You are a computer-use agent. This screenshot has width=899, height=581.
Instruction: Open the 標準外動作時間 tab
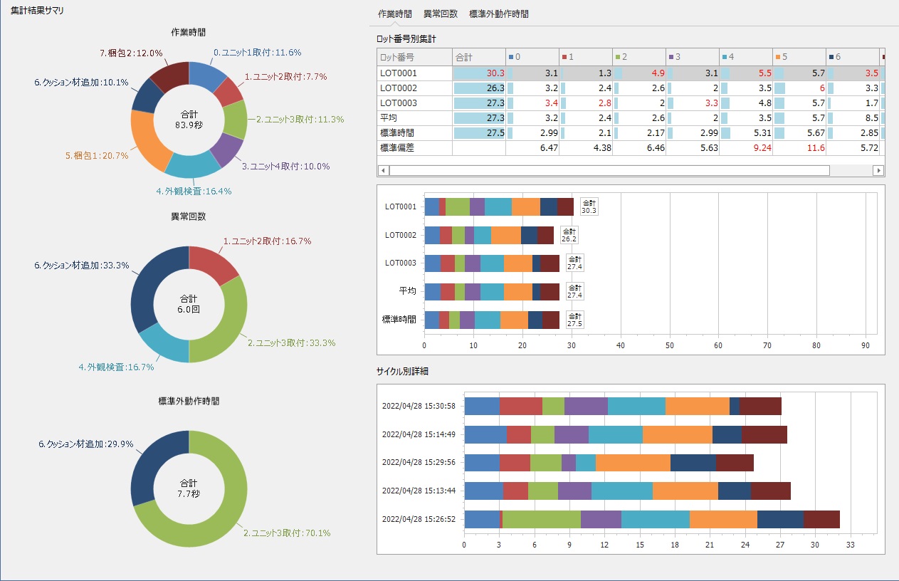(498, 14)
